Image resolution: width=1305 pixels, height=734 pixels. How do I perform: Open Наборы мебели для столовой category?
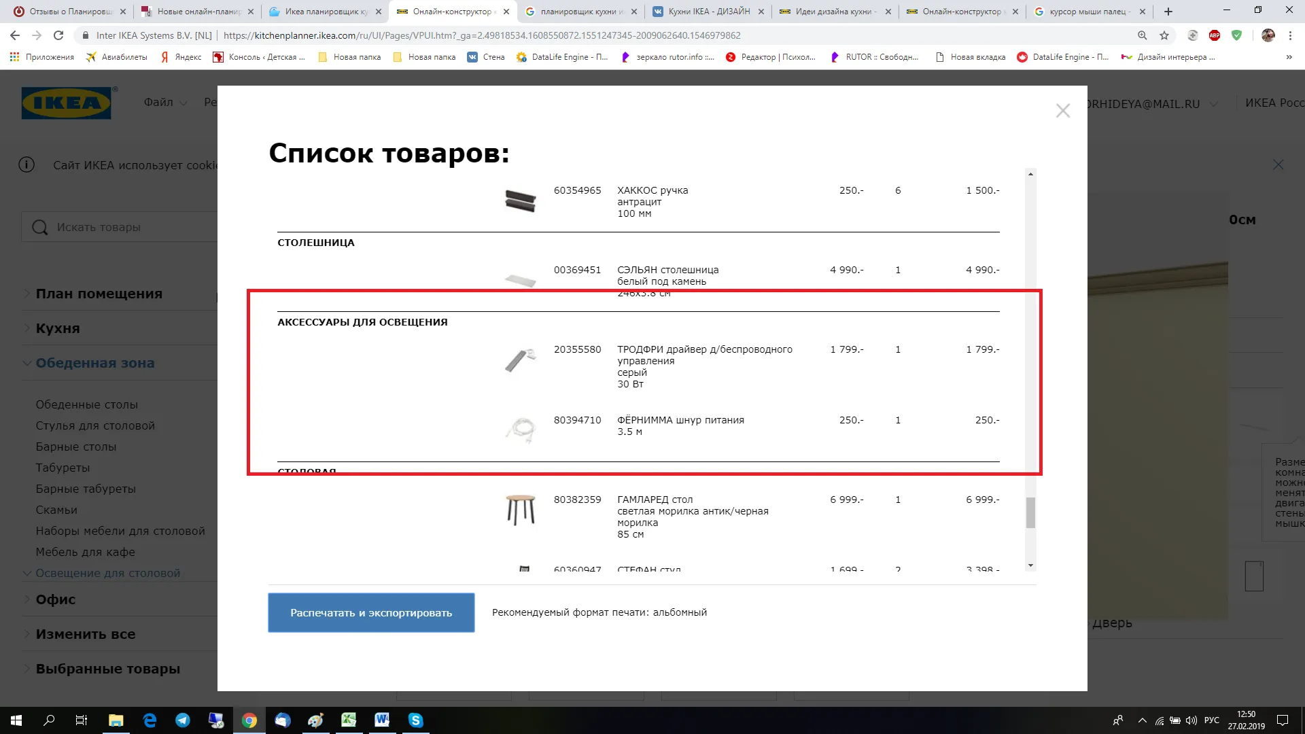pos(120,531)
